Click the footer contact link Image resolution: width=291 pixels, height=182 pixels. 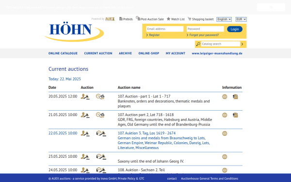[172, 179]
